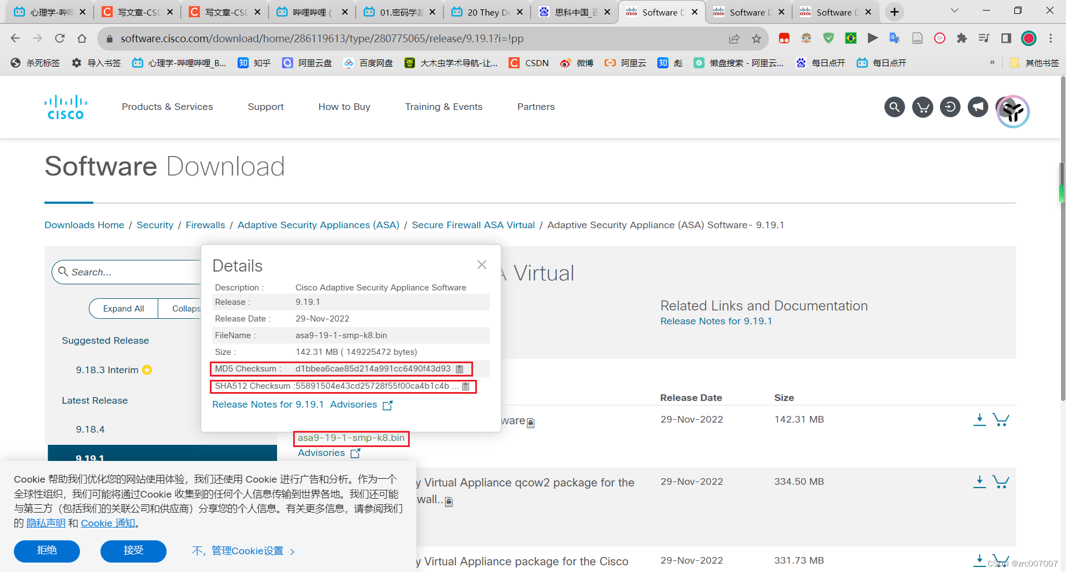Open Training & Events menu
This screenshot has width=1066, height=572.
click(444, 107)
